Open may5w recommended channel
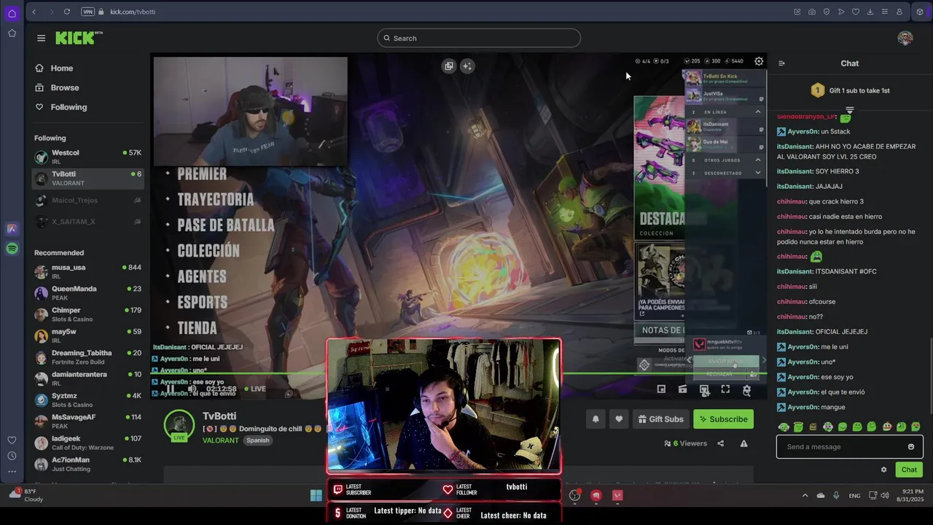 [87, 336]
